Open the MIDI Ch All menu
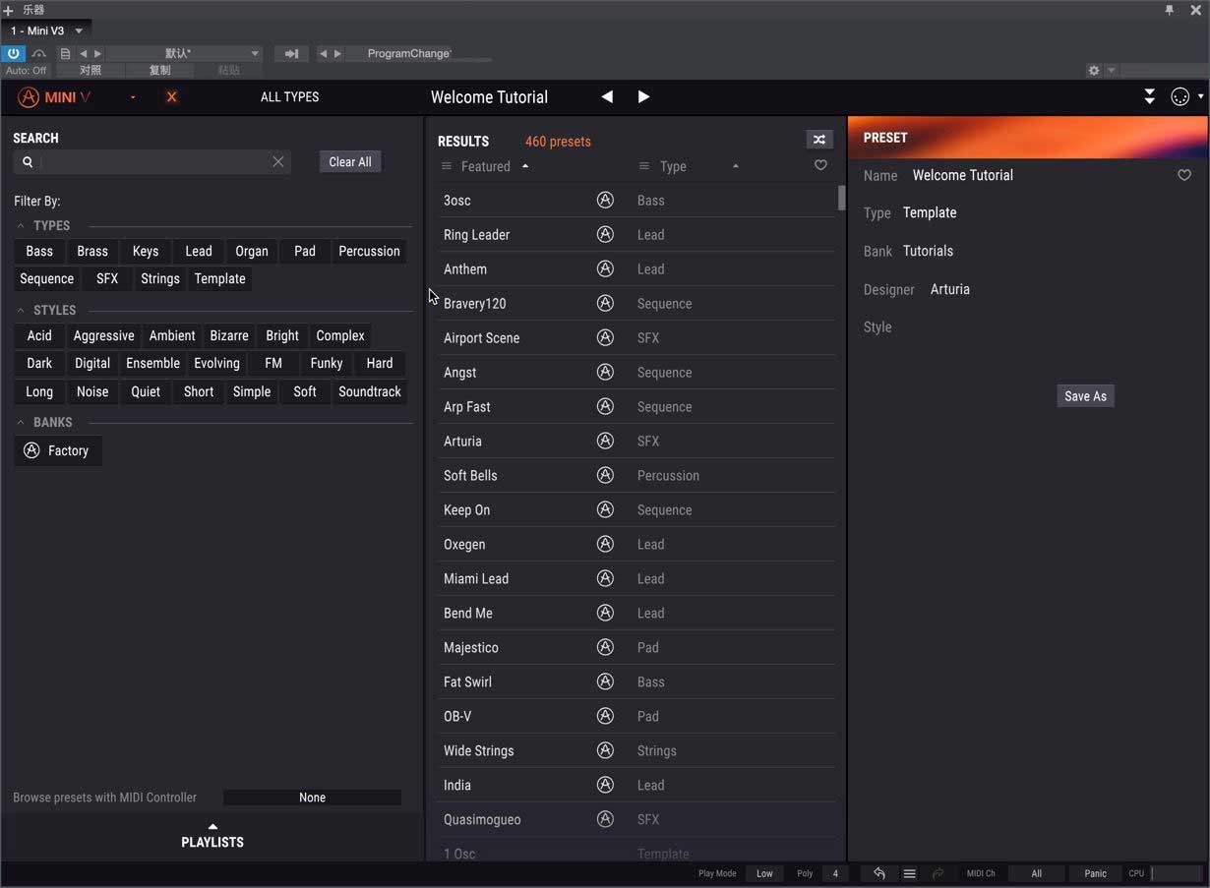 coord(1036,873)
